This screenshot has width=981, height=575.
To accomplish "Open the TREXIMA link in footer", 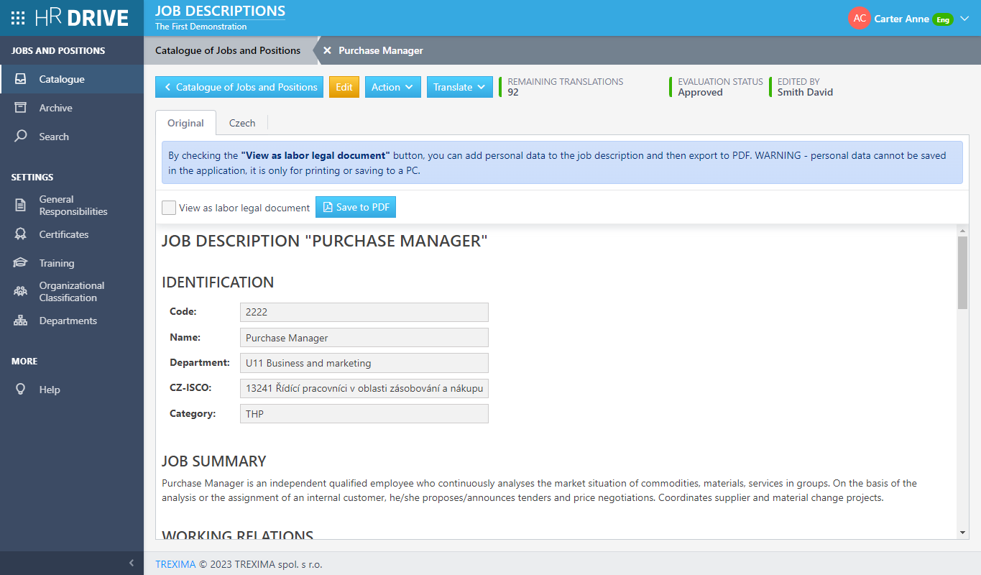I will pos(175,565).
